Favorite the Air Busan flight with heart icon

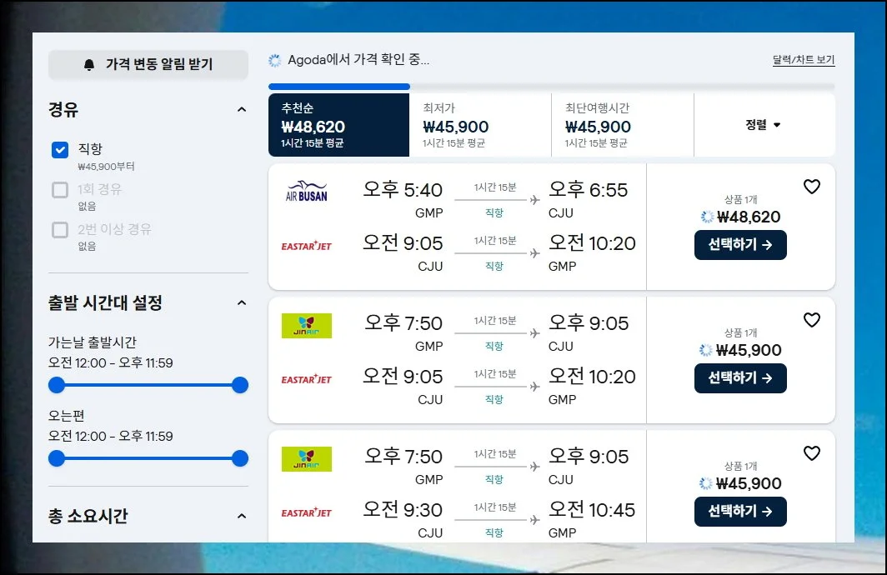[x=812, y=187]
